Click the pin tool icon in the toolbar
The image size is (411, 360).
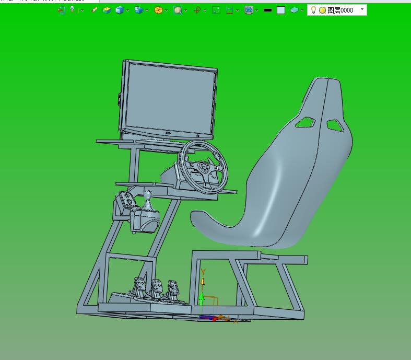pos(73,10)
